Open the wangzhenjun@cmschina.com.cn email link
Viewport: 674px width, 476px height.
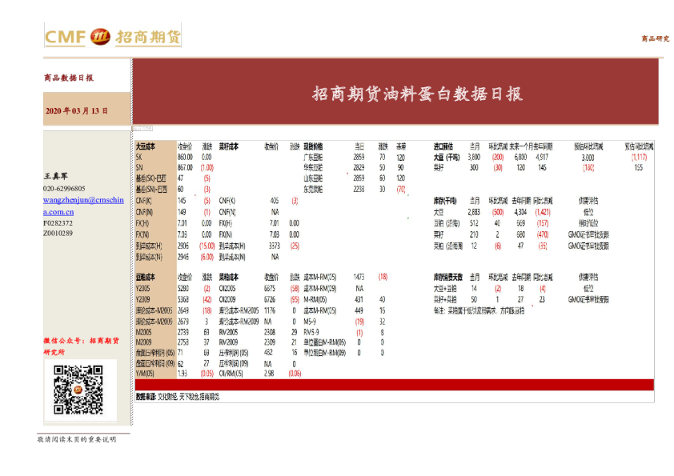(83, 206)
